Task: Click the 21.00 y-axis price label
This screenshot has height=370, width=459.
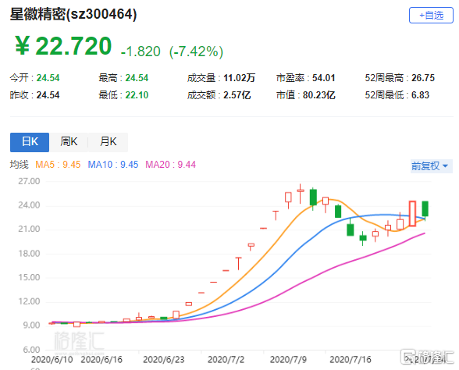Action: tap(29, 229)
